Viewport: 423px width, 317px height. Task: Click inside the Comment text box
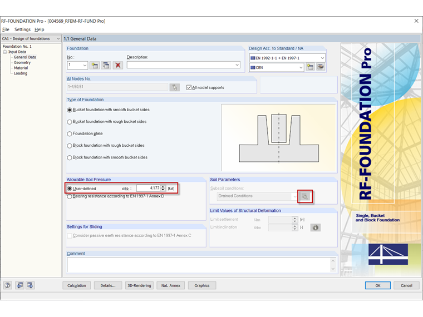198,265
